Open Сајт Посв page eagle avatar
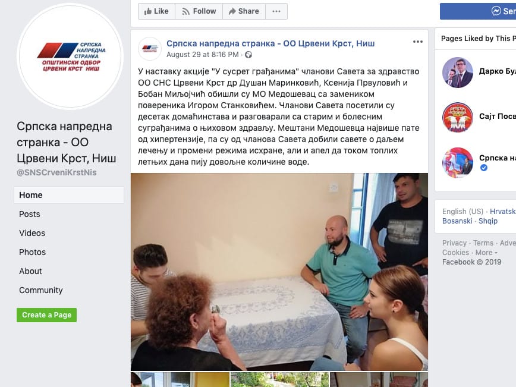This screenshot has height=387, width=516. (x=457, y=118)
